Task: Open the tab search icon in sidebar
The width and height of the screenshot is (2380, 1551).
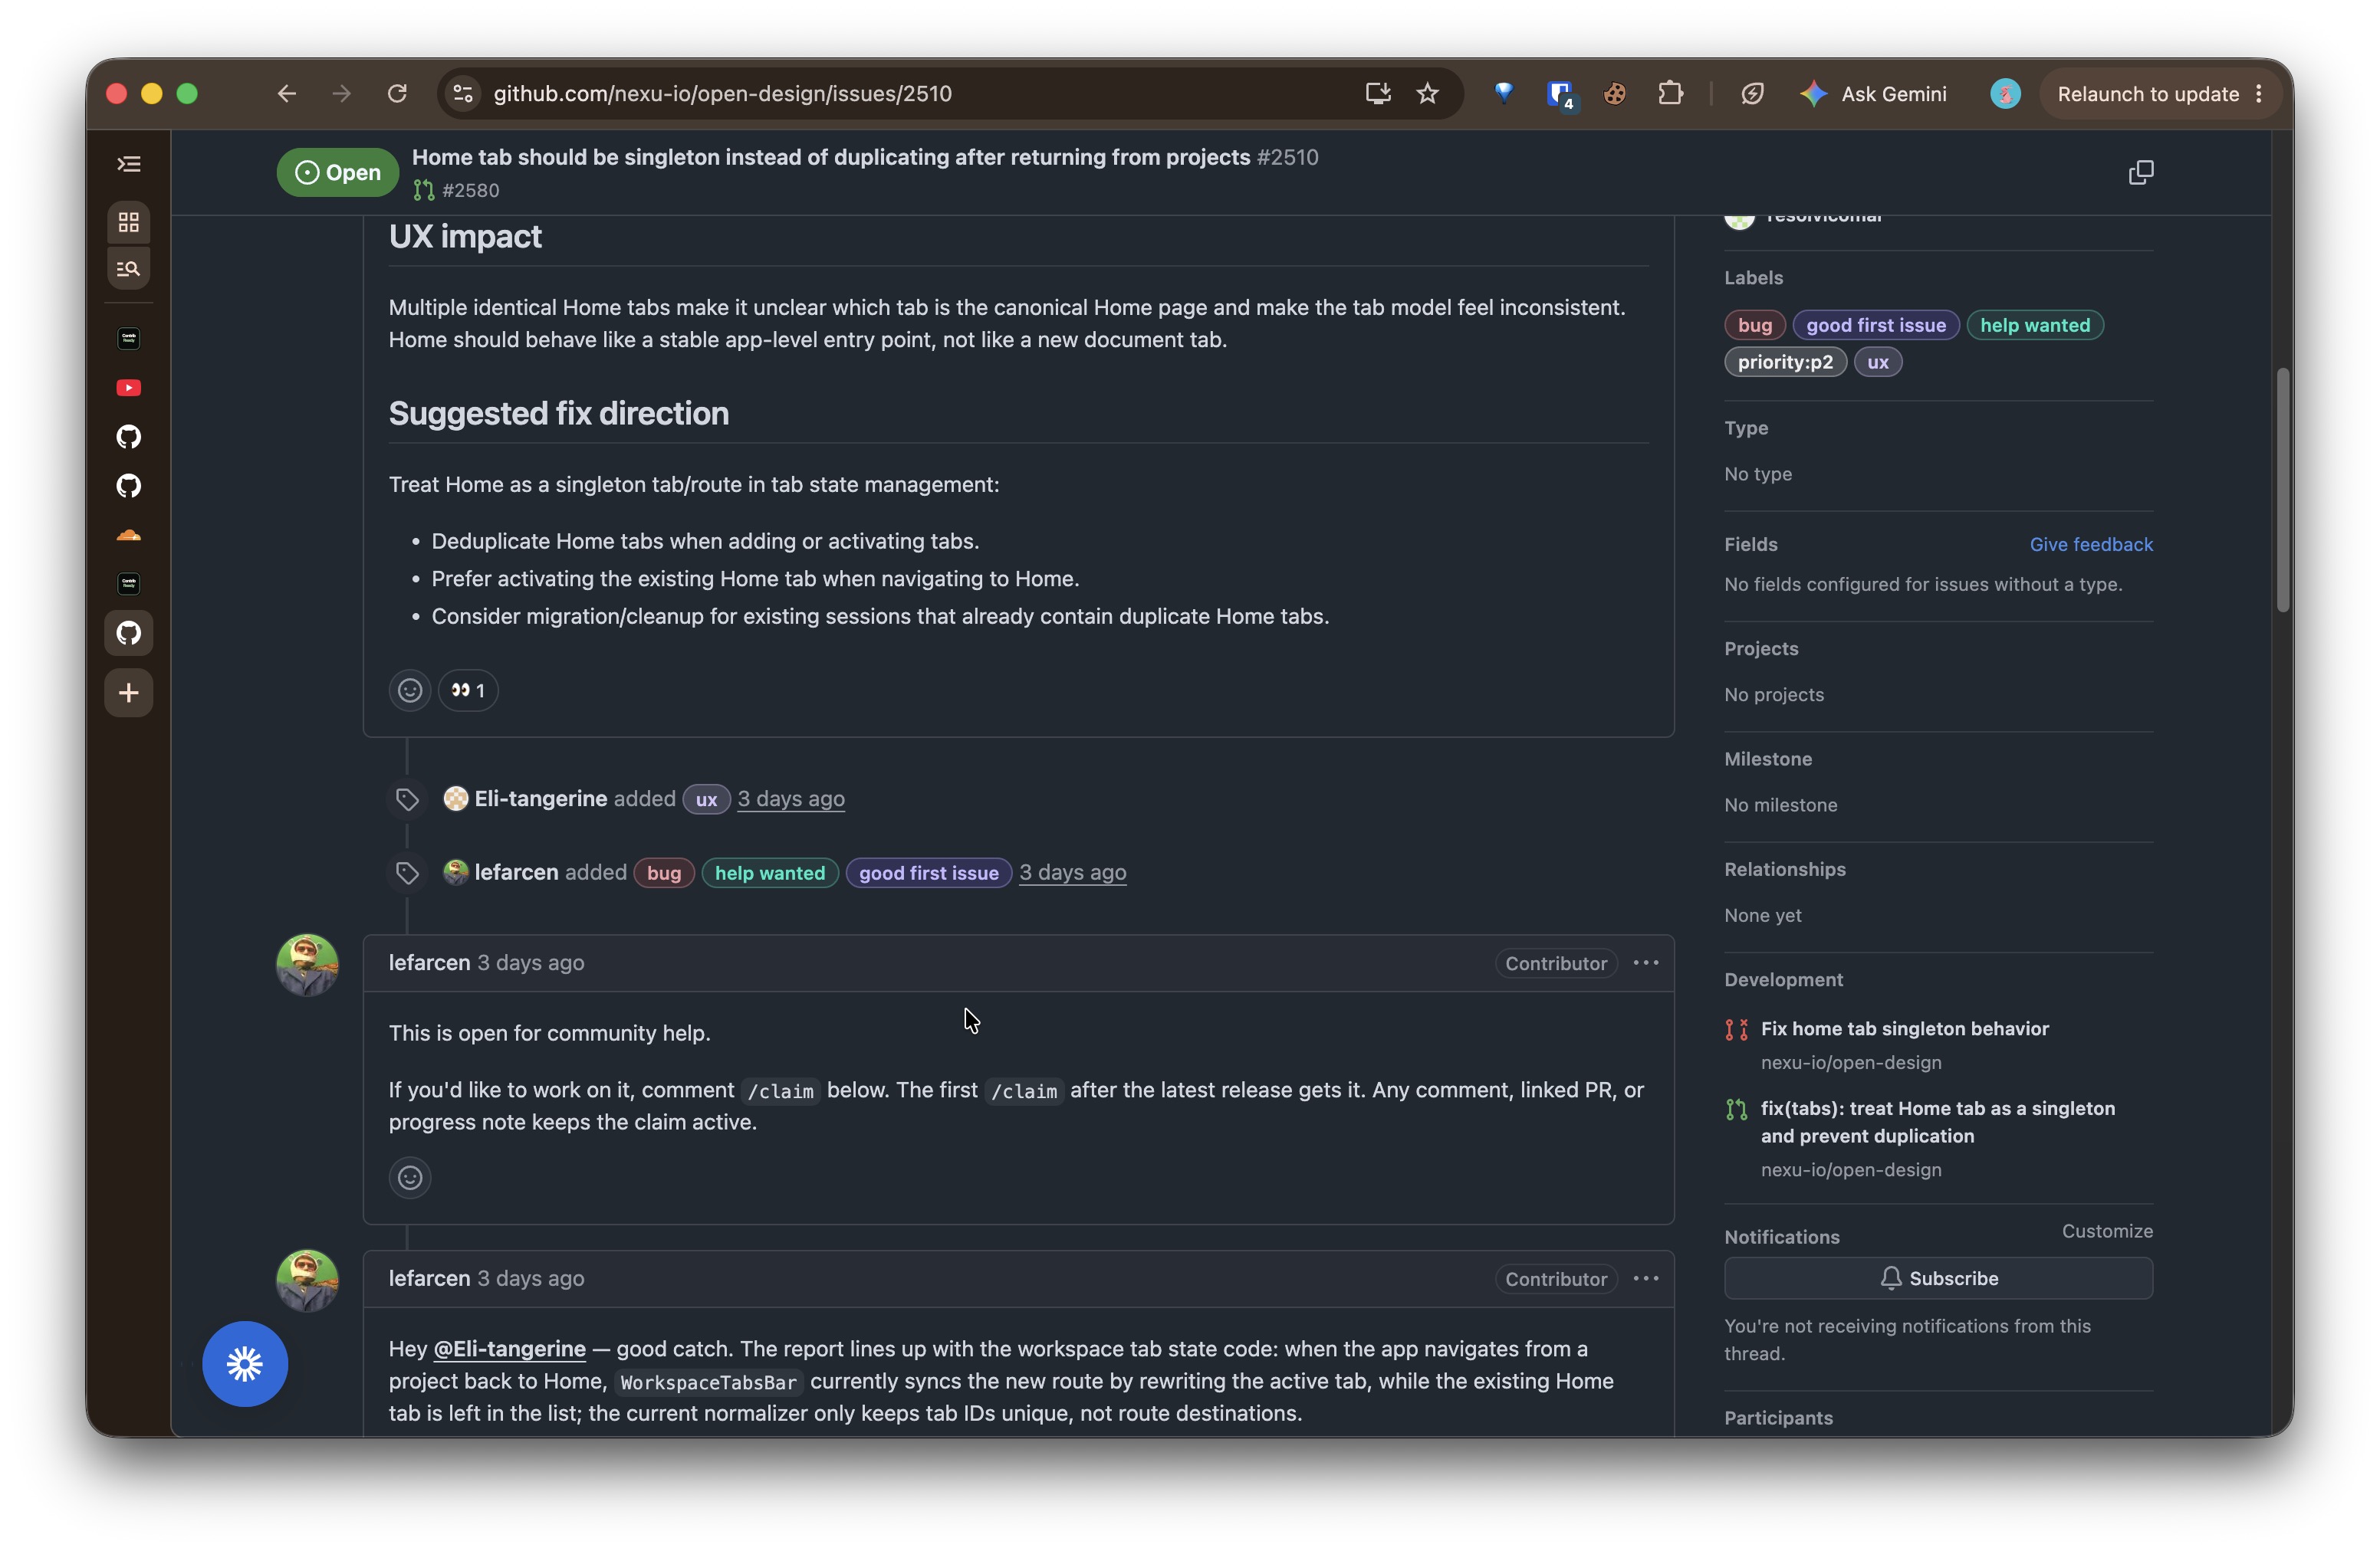Action: tap(129, 269)
